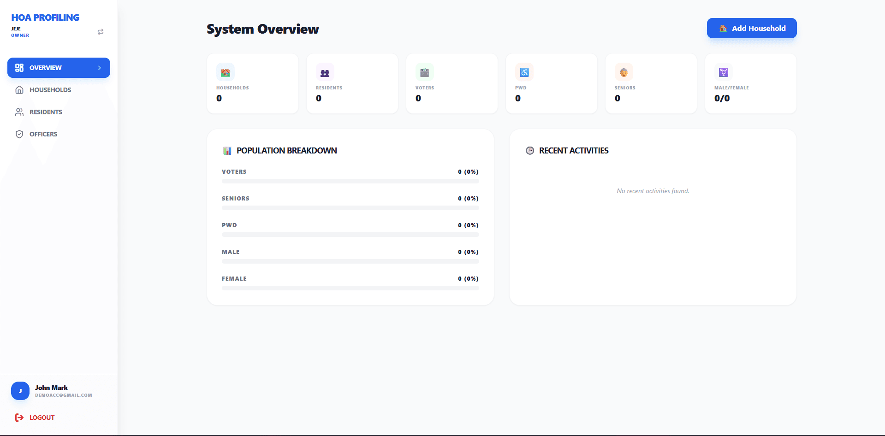This screenshot has width=885, height=436.
Task: Click the Households home icon in sidebar
Action: pos(19,90)
